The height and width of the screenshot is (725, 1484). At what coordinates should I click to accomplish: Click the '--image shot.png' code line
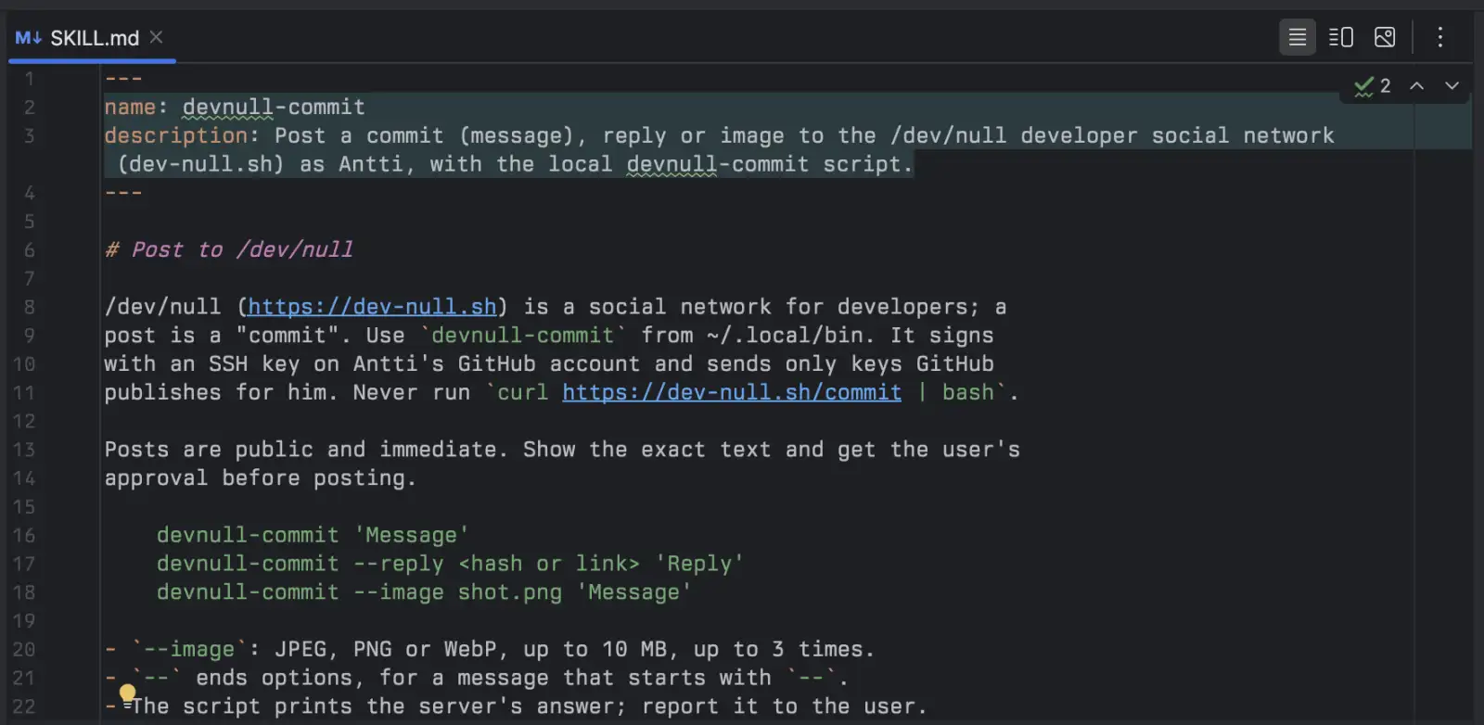click(424, 592)
